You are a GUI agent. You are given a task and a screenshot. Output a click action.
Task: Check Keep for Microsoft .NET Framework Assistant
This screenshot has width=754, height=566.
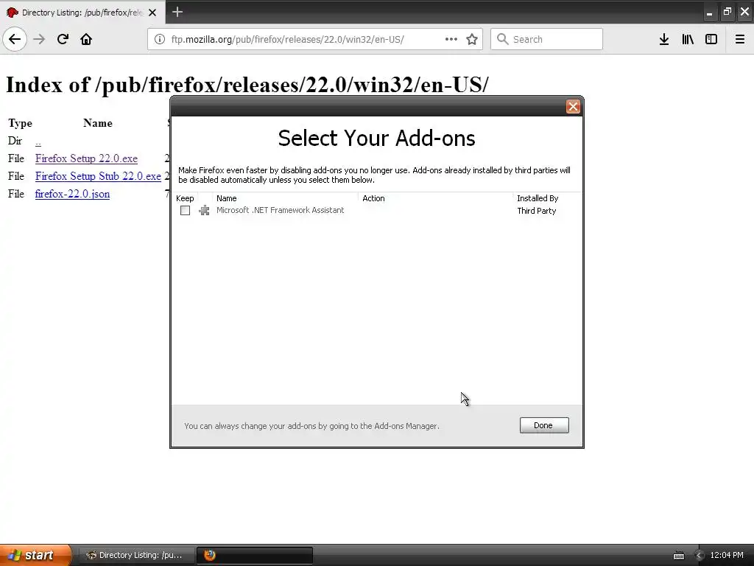185,210
